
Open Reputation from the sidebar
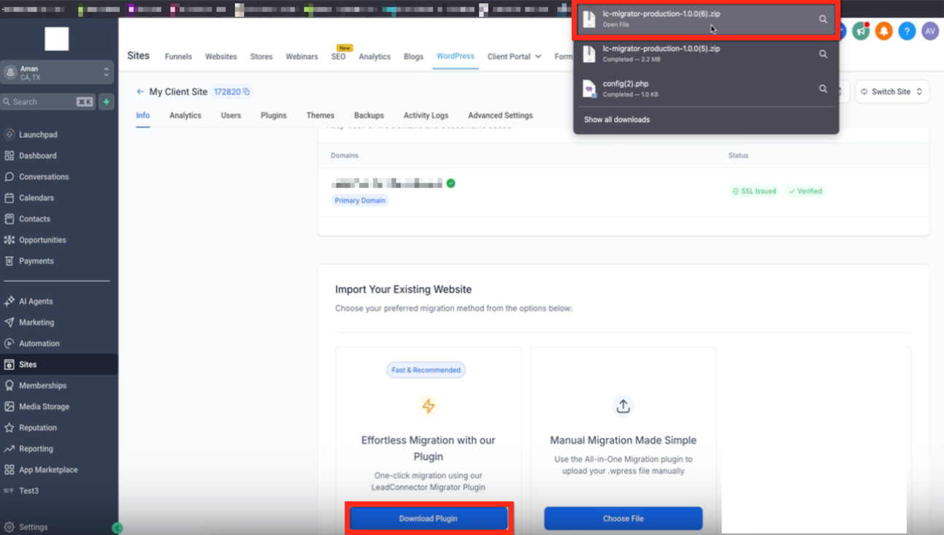[x=38, y=428]
